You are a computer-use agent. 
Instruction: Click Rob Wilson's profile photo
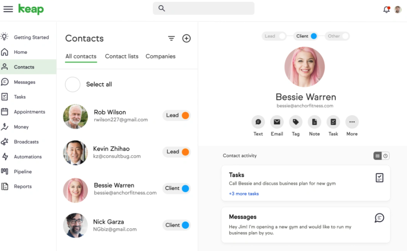coord(76,117)
